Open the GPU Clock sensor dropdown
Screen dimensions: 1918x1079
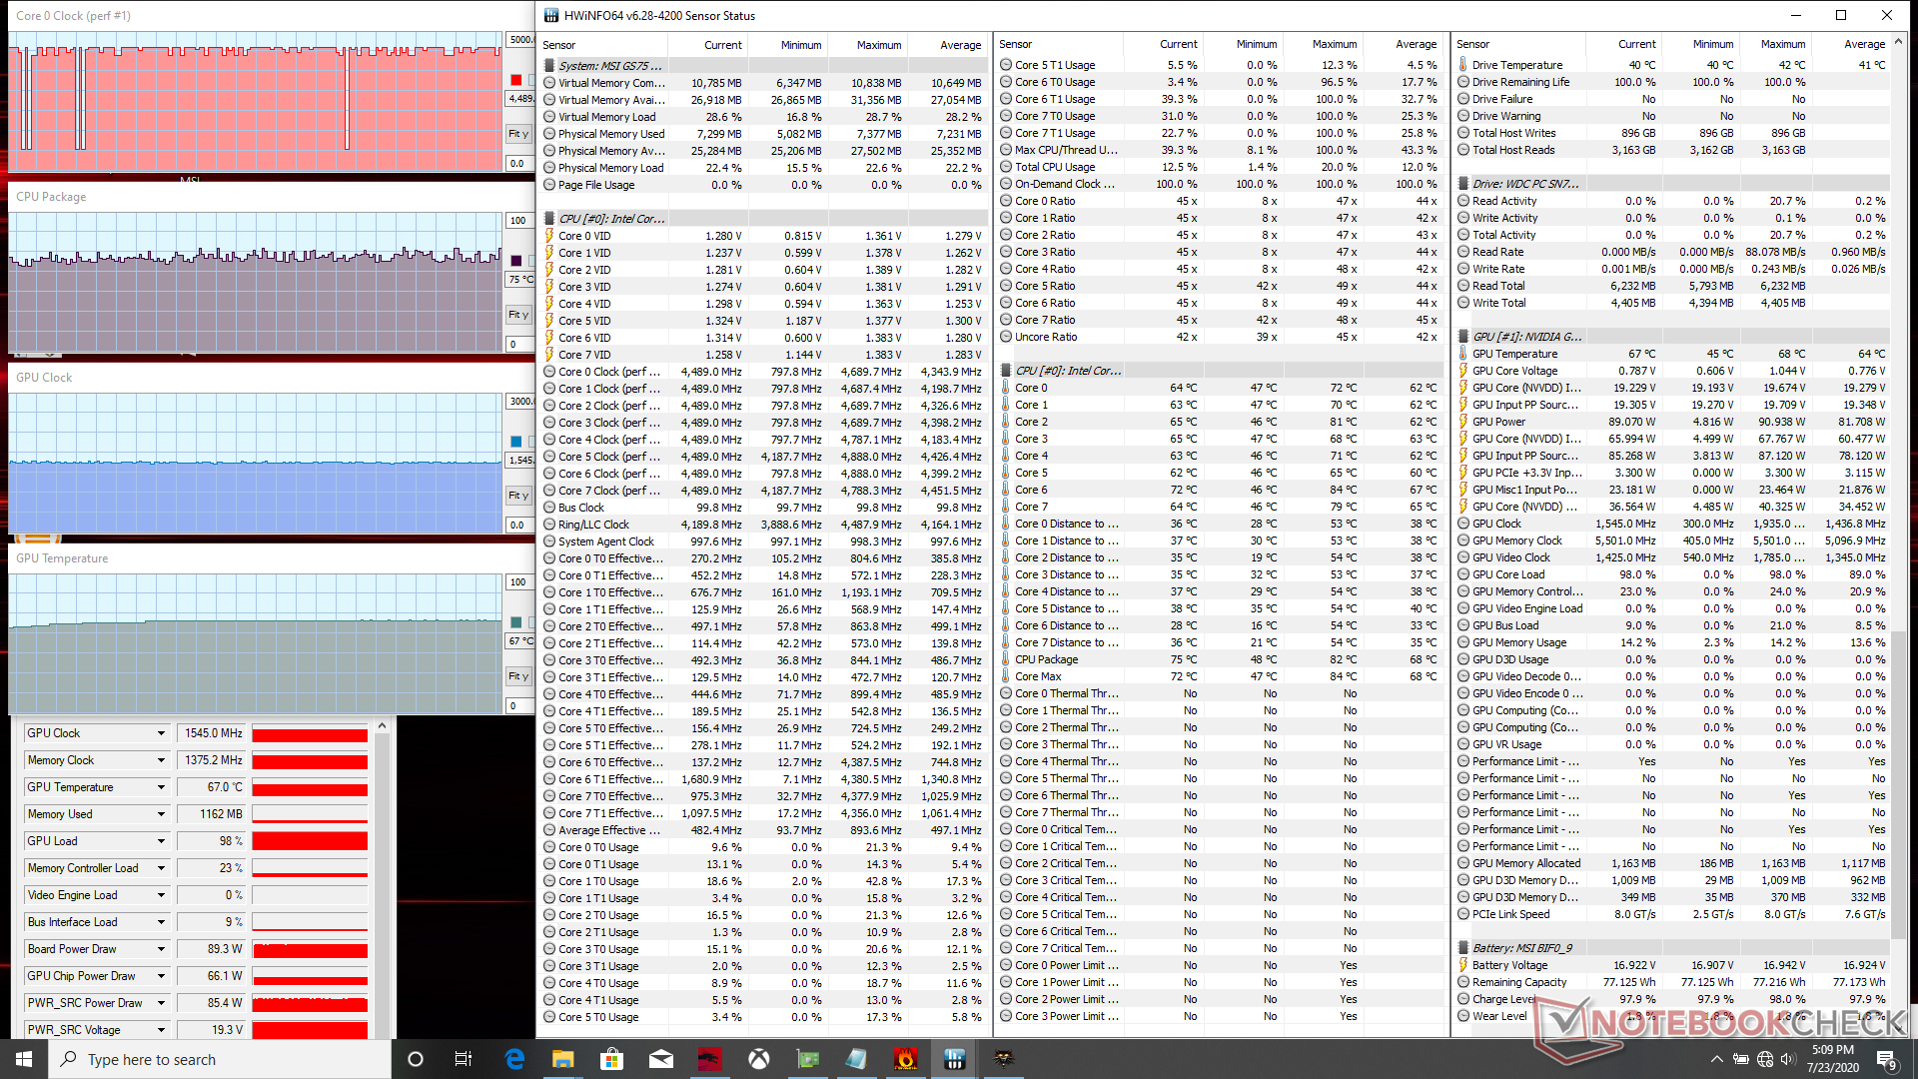click(x=161, y=733)
